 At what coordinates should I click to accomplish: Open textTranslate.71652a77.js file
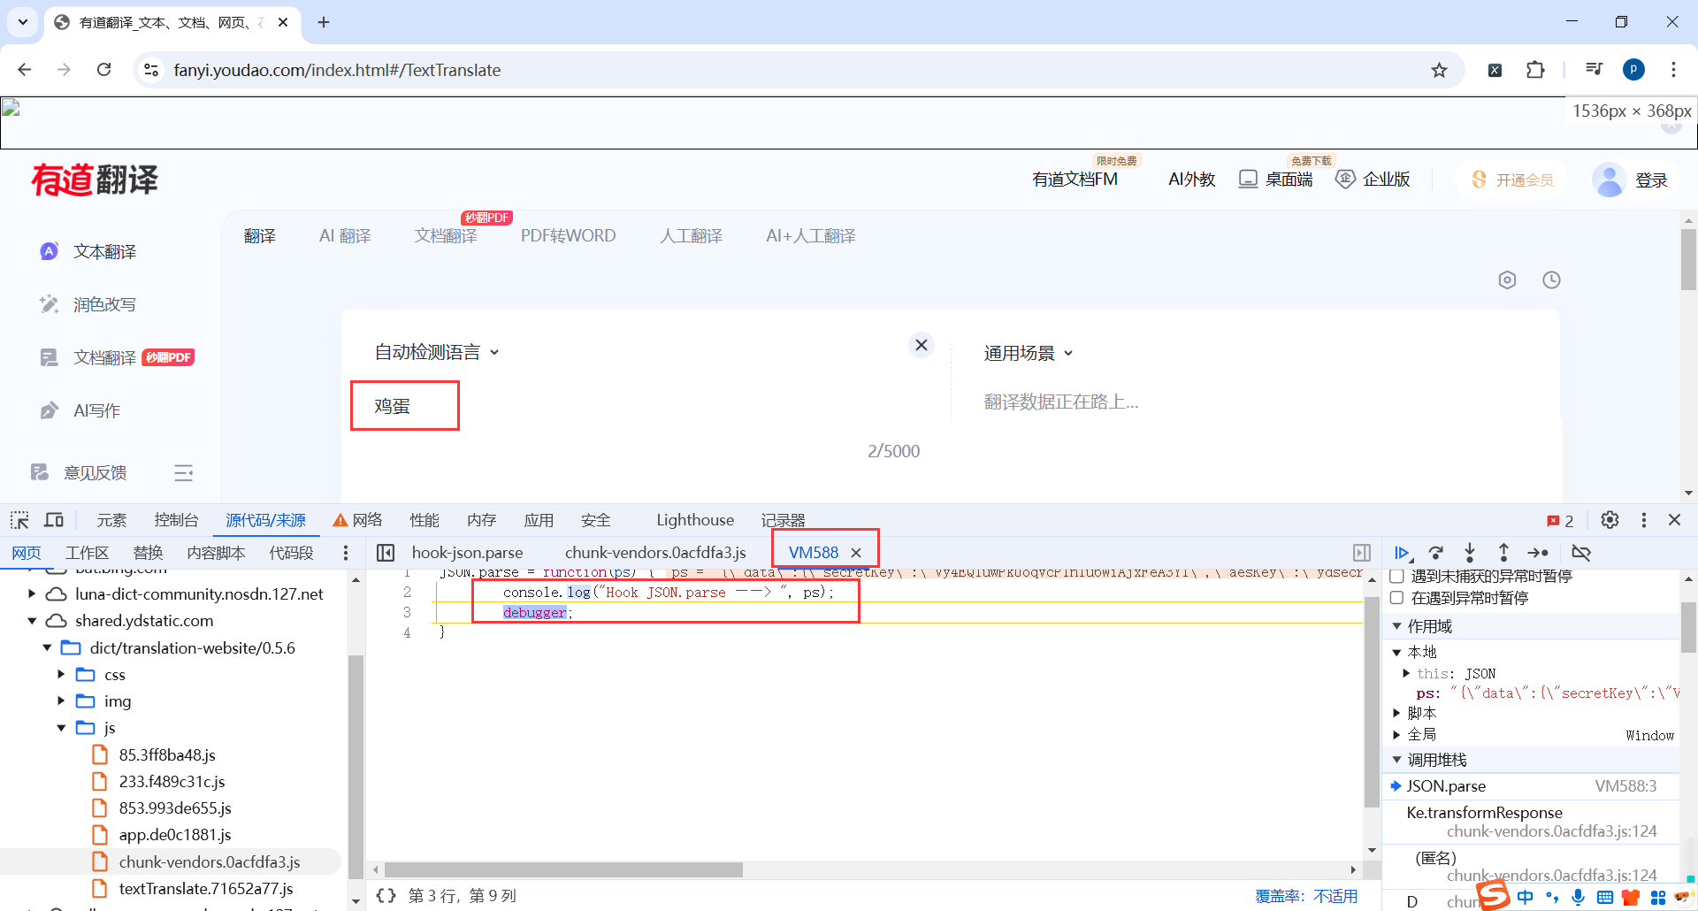(205, 888)
